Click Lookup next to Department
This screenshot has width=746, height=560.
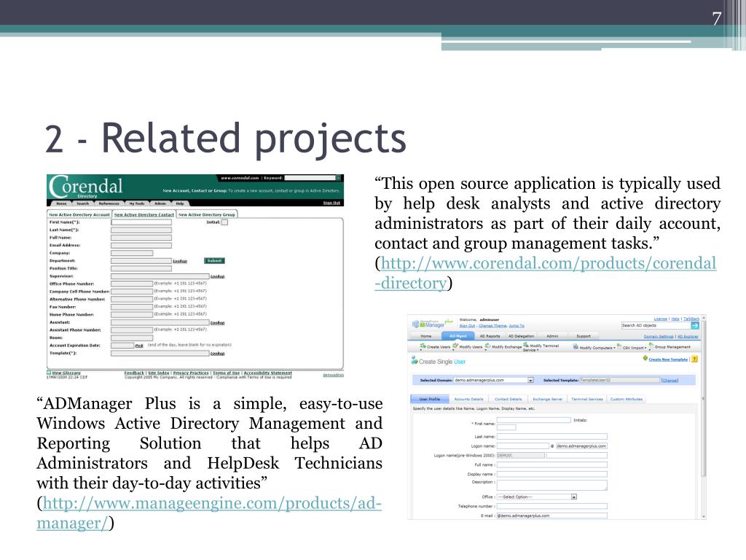pyautogui.click(x=180, y=261)
